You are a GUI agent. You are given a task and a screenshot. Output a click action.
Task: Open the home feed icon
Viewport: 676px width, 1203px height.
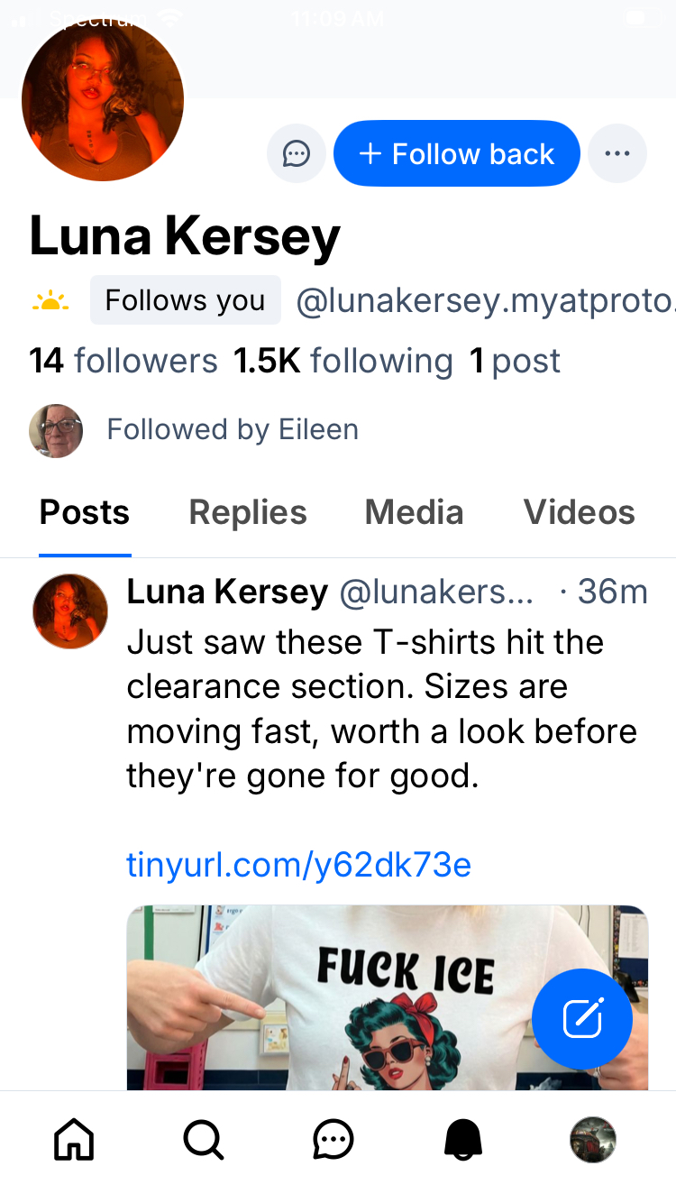point(74,1140)
